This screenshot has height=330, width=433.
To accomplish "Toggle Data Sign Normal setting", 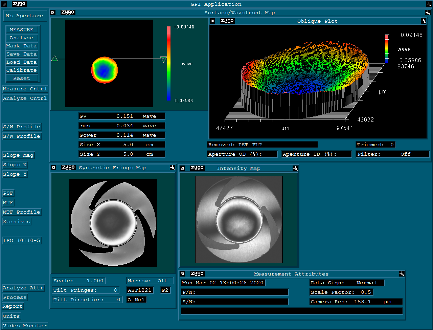I will pos(347,283).
